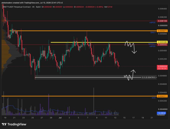Click price axis value 0.004000
The image size is (170, 129).
point(163,109)
